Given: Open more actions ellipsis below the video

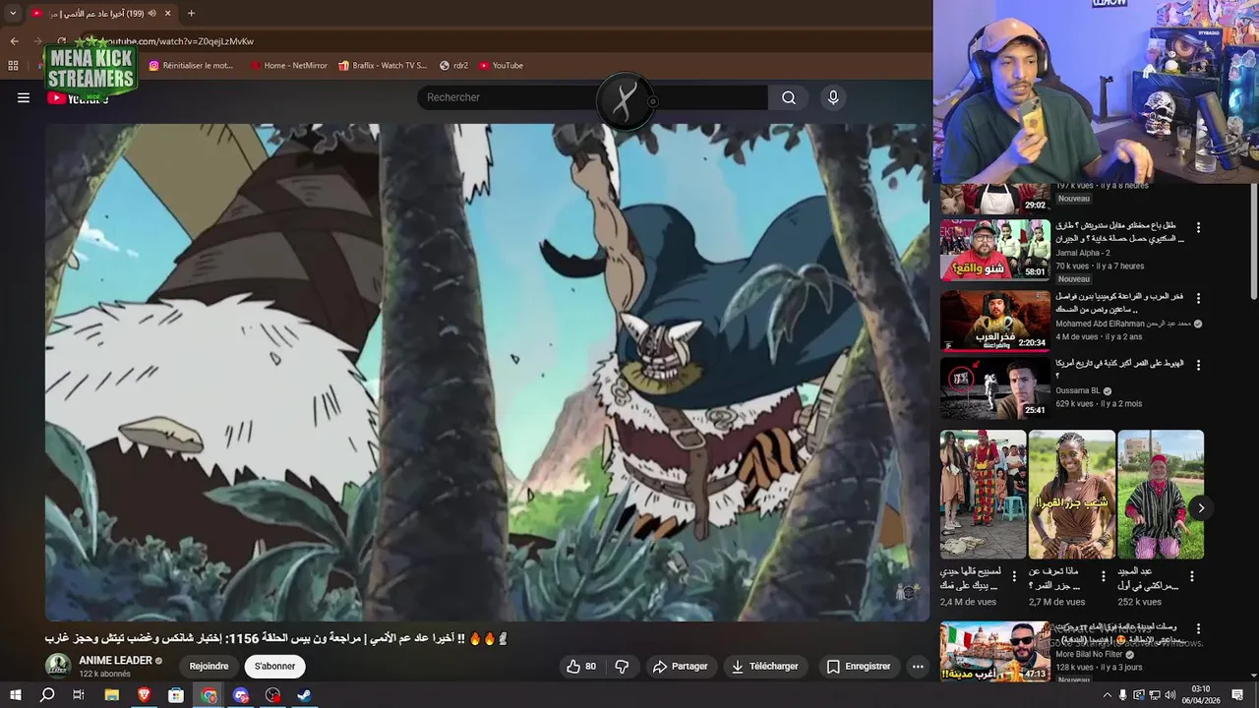Looking at the screenshot, I should [x=918, y=666].
